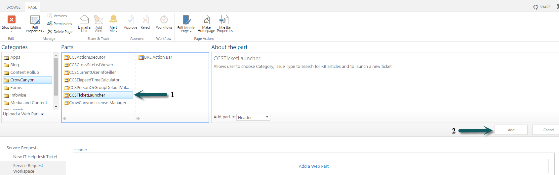
Task: Switch to the BROWSE tab
Action: pyautogui.click(x=14, y=7)
